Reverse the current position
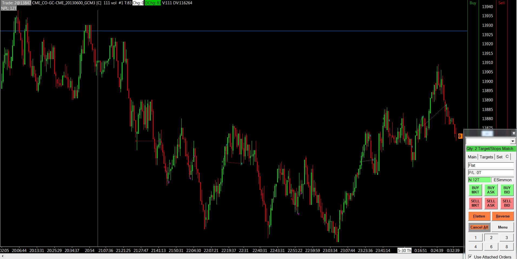The image size is (517, 259). 503,216
